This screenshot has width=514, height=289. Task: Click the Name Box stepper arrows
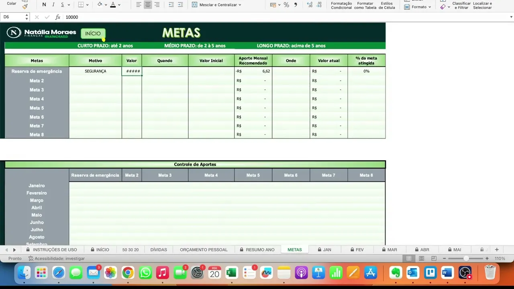click(x=27, y=17)
